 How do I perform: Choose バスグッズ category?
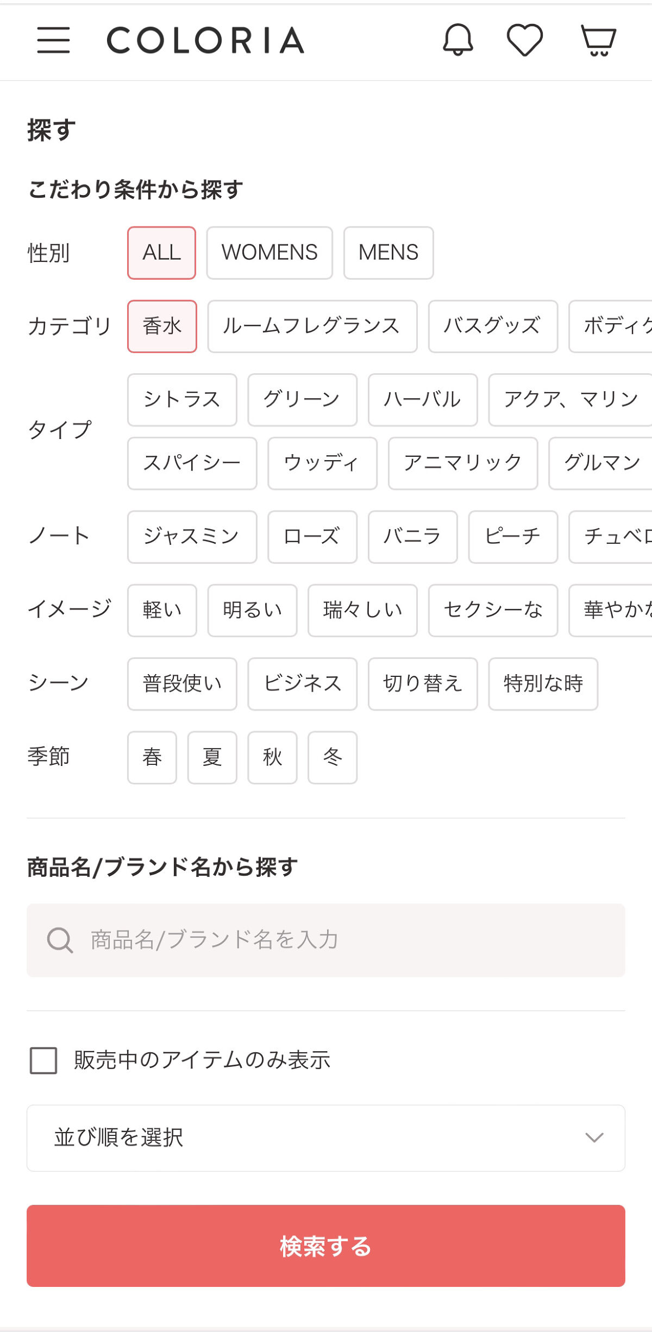493,326
